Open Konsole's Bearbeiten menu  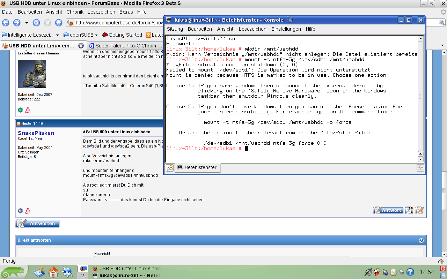200,29
